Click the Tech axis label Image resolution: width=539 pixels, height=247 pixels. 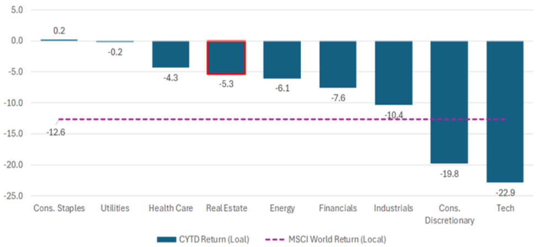pos(505,208)
